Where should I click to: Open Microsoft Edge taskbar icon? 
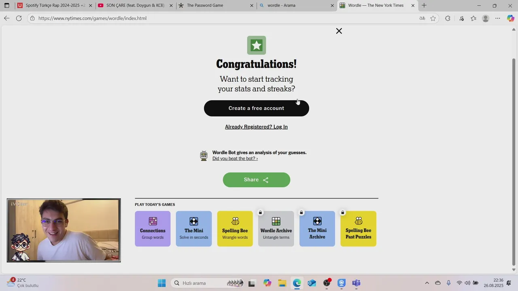click(x=297, y=283)
